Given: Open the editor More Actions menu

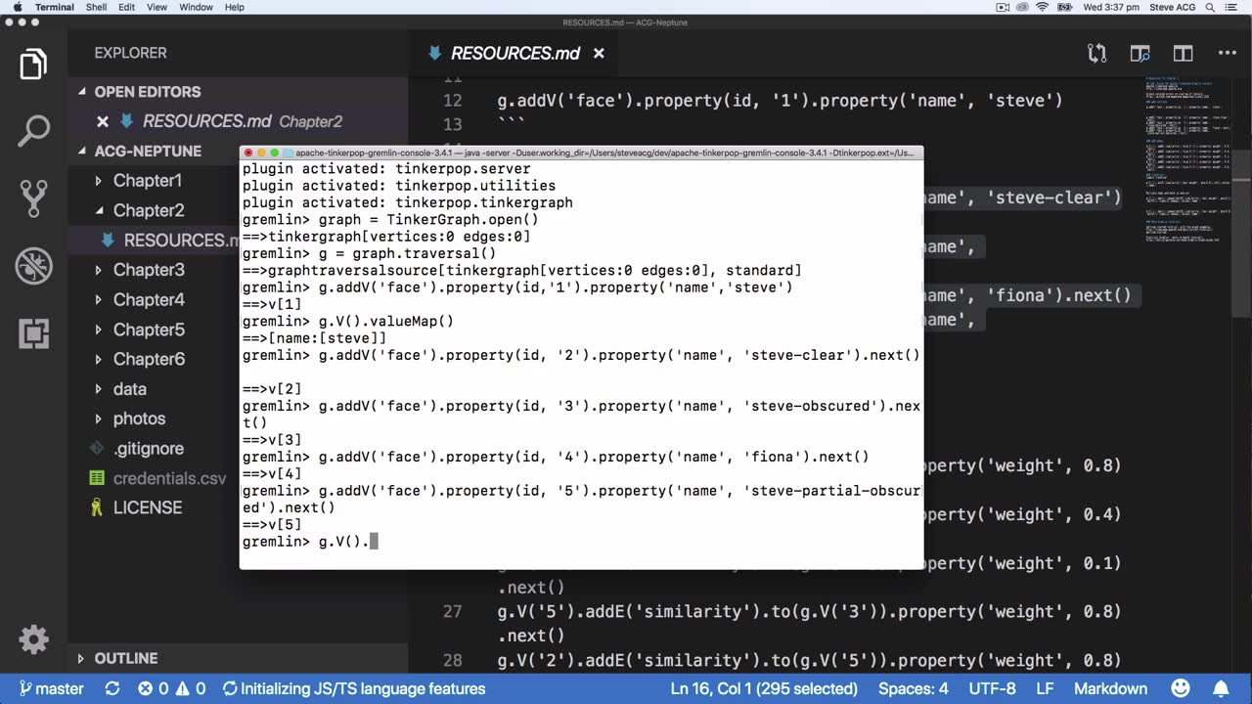Looking at the screenshot, I should 1227,53.
